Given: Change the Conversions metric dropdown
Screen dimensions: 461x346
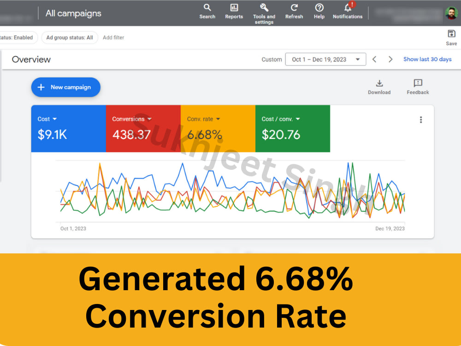Looking at the screenshot, I should [x=132, y=119].
